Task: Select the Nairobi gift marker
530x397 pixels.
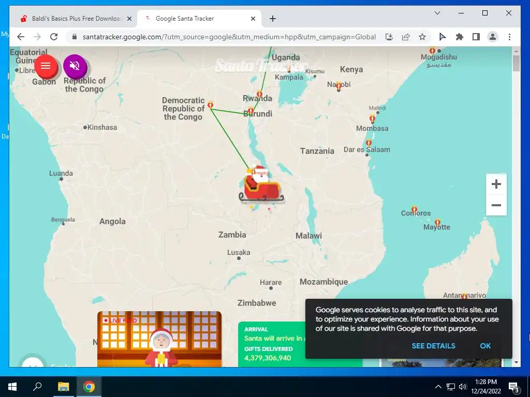Action: click(338, 86)
